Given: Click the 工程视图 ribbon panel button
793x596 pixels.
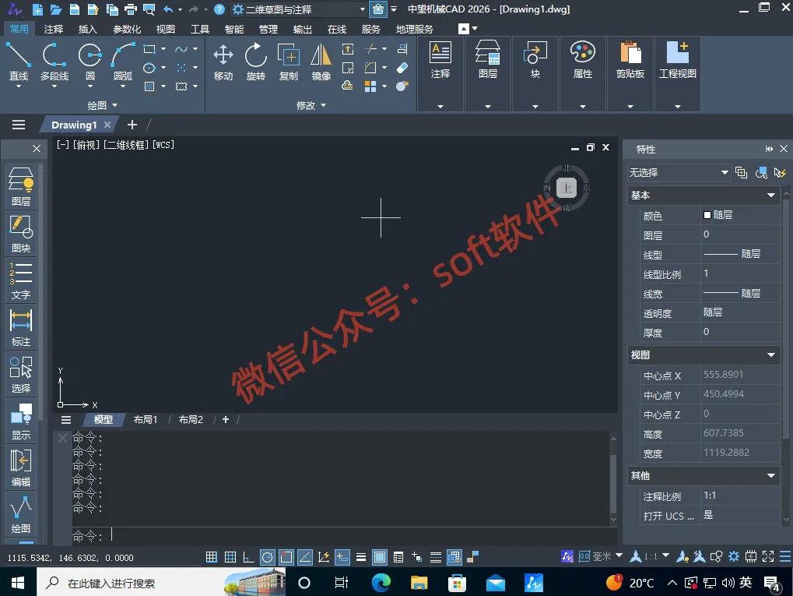Looking at the screenshot, I should pyautogui.click(x=678, y=74).
